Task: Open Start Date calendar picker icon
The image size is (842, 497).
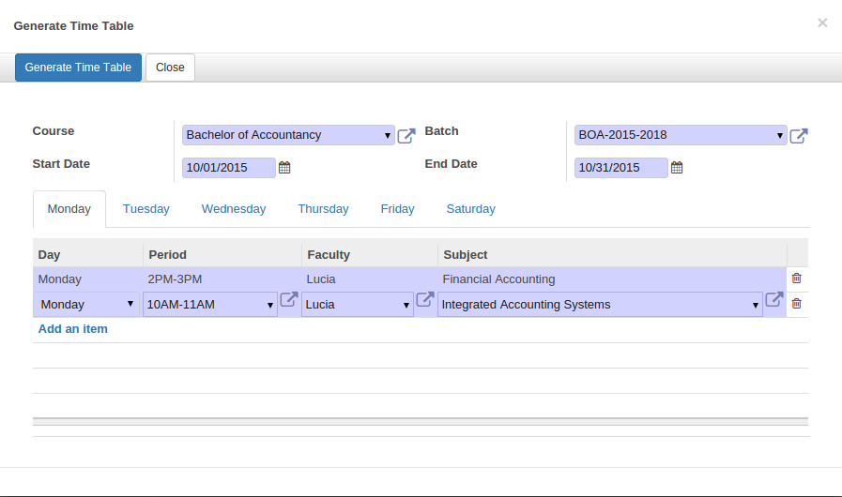Action: pos(284,168)
